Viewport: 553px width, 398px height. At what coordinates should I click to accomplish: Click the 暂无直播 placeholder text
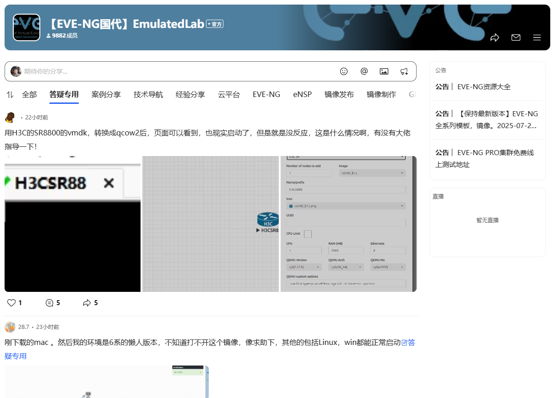point(488,220)
